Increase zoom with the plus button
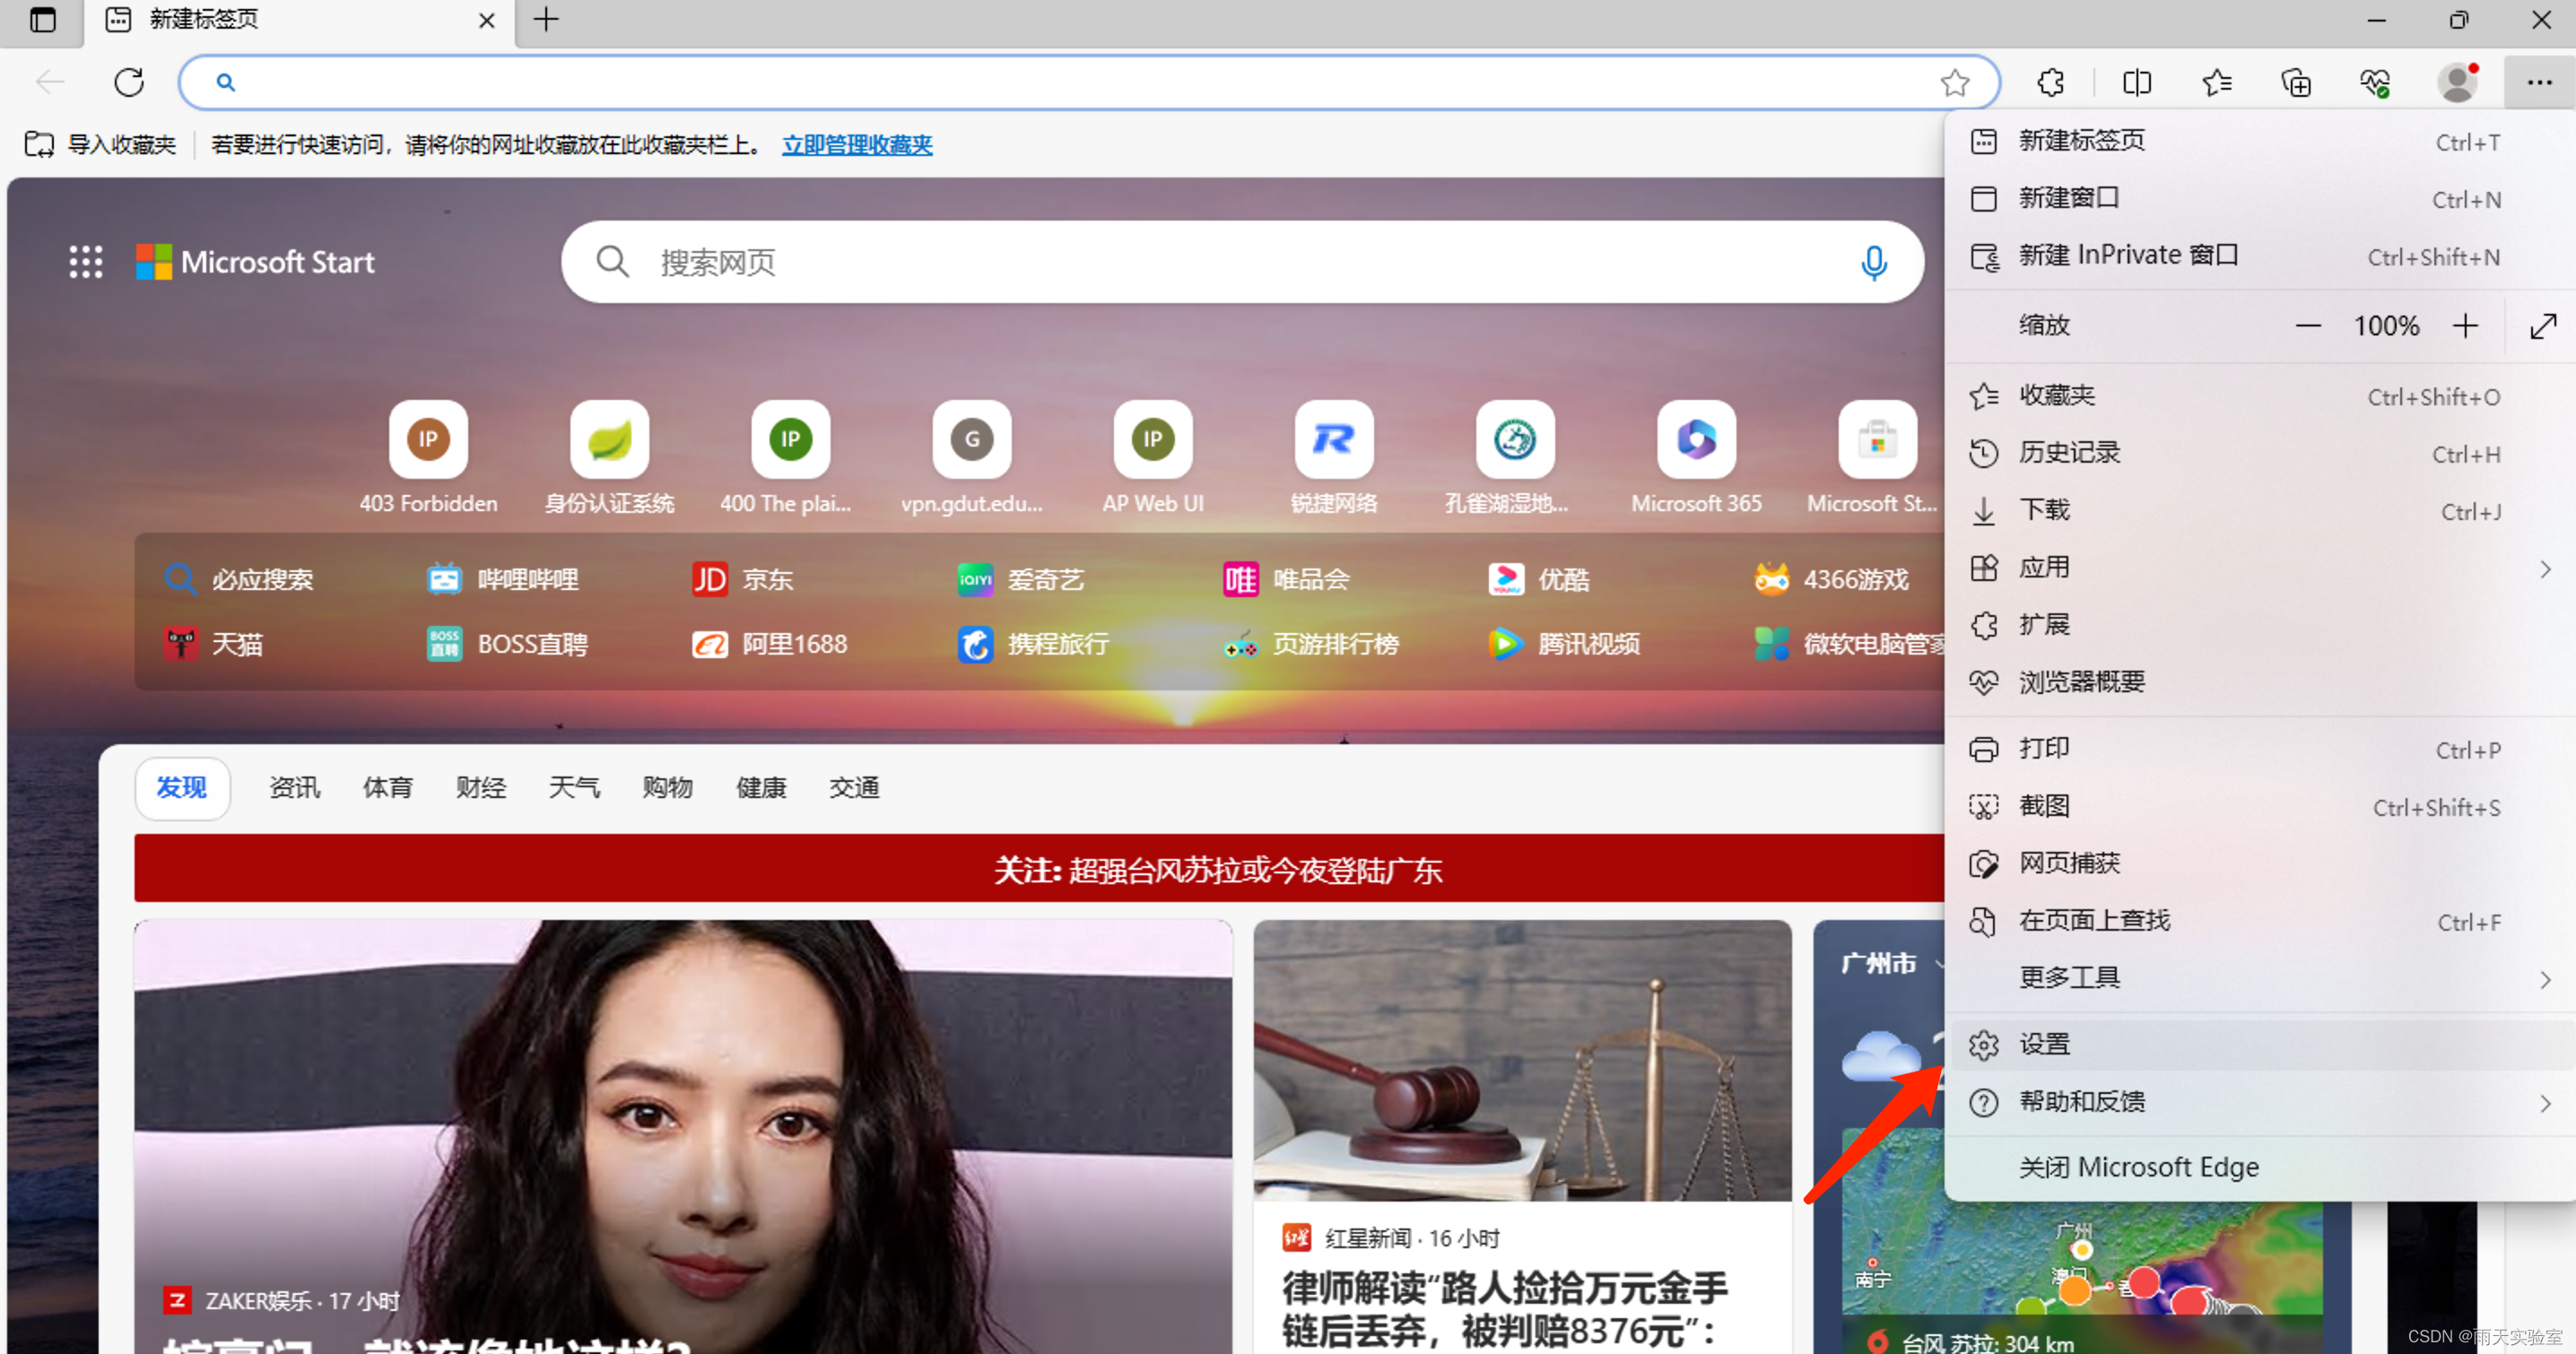This screenshot has height=1354, width=2576. click(x=2465, y=326)
